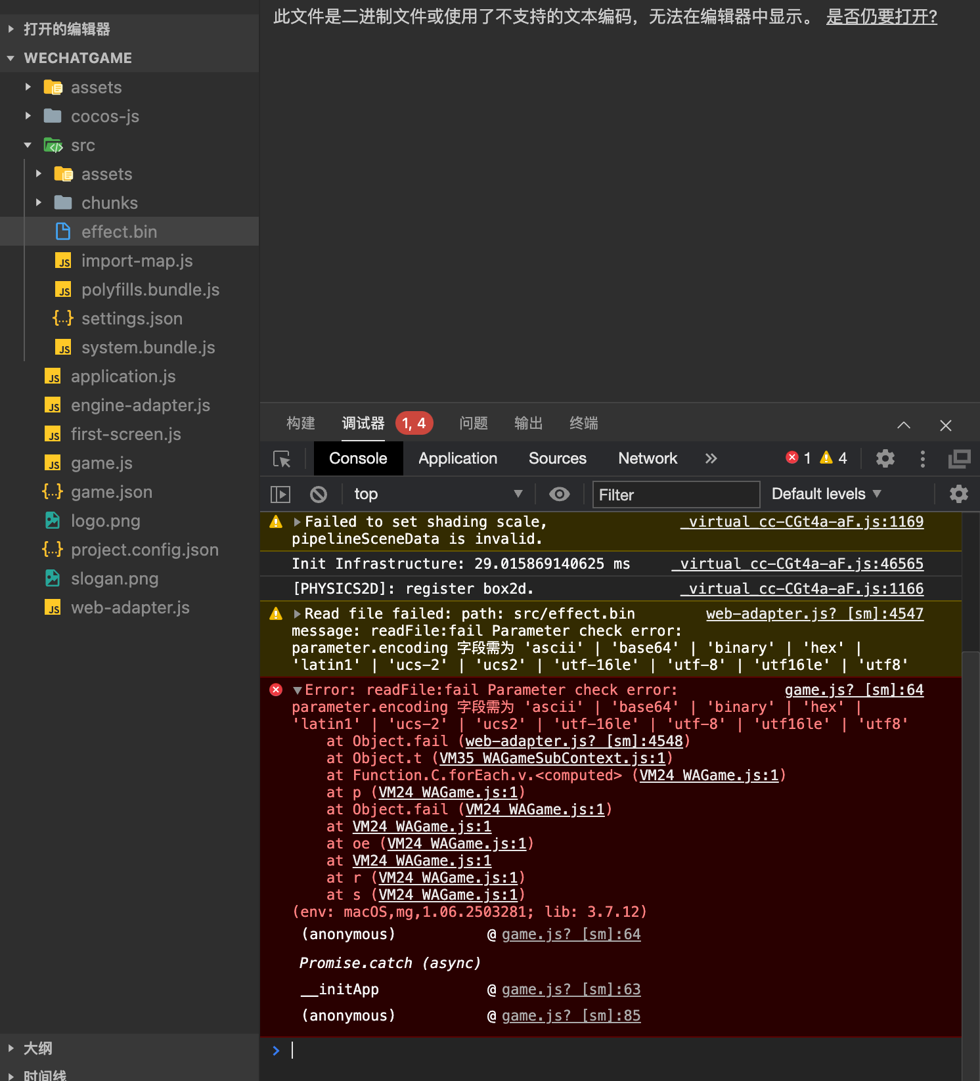Click the console Filter input field

pyautogui.click(x=676, y=495)
